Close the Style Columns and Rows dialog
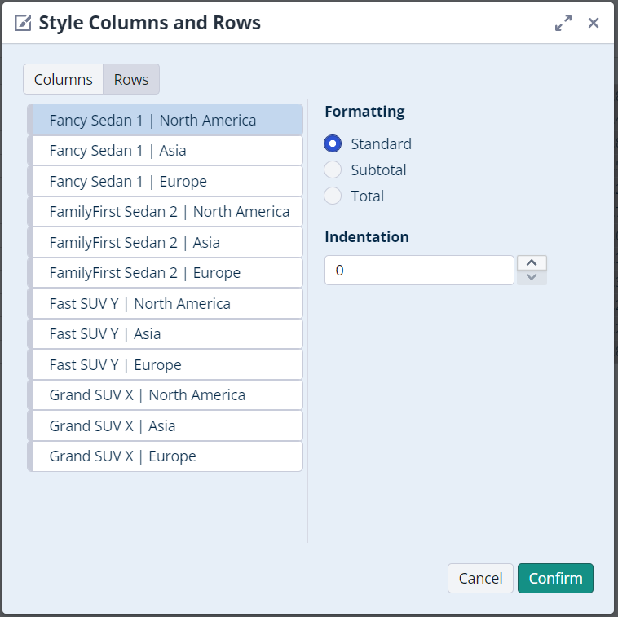 (x=594, y=23)
